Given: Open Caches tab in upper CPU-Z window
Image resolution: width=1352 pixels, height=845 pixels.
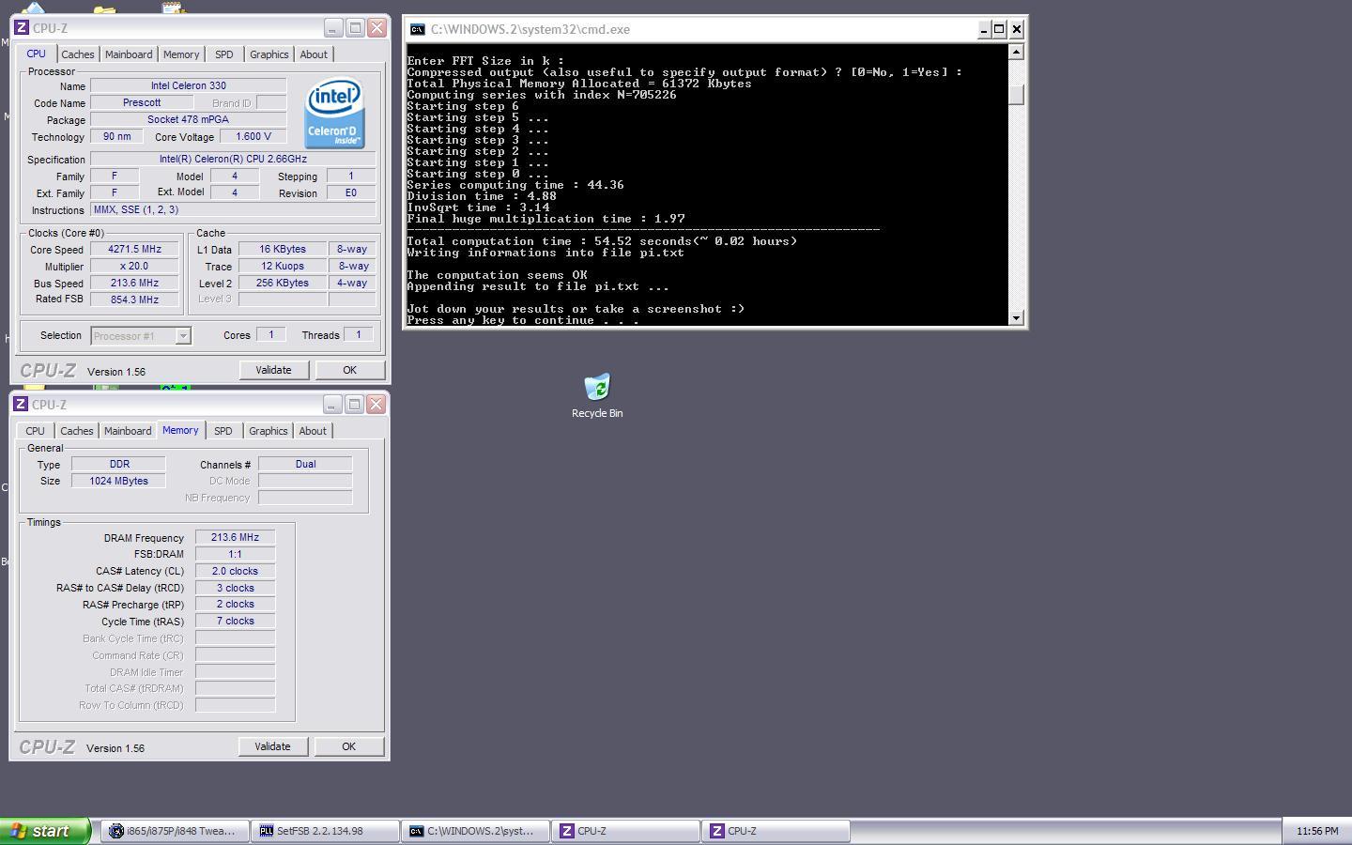Looking at the screenshot, I should (78, 54).
